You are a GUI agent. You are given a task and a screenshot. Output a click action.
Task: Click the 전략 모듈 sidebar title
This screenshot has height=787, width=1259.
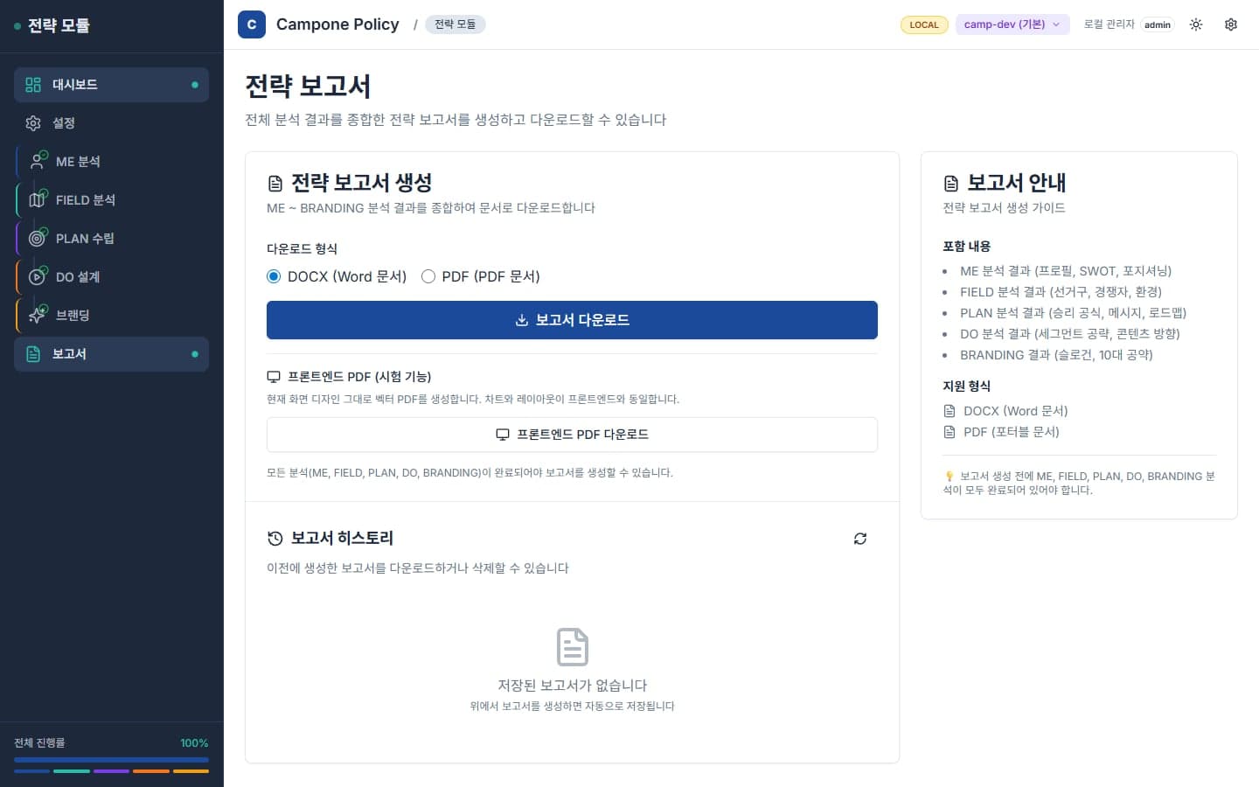point(59,25)
